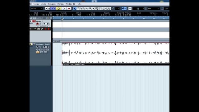The width and height of the screenshot is (199, 112).
Task: Open the Window (1) menu
Action: [70, 4]
